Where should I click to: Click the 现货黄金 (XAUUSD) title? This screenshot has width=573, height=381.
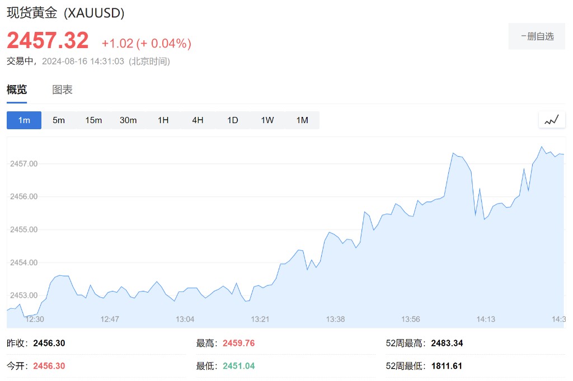coord(65,12)
